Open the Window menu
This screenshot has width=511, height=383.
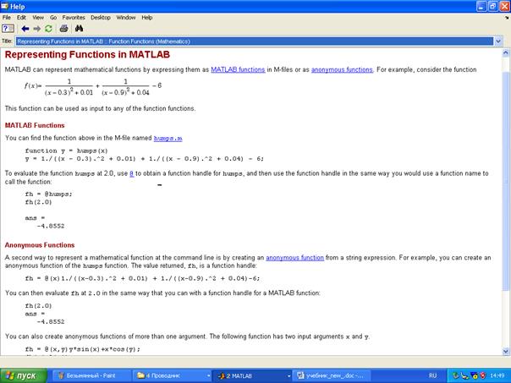click(126, 18)
